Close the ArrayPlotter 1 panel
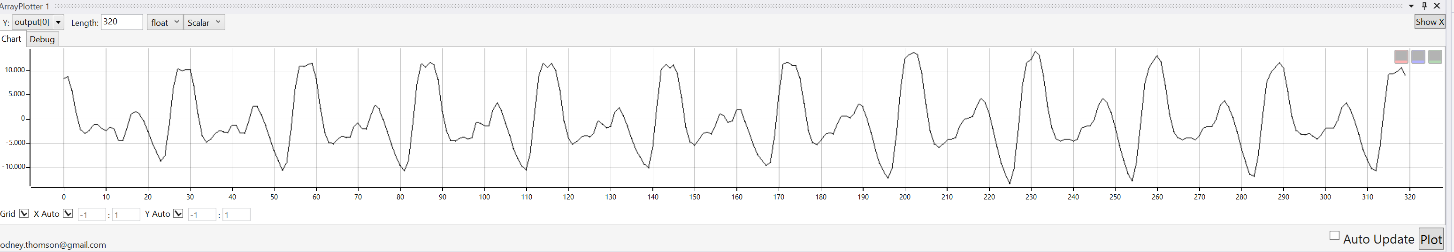This screenshot has height=252, width=1454. (x=1437, y=6)
